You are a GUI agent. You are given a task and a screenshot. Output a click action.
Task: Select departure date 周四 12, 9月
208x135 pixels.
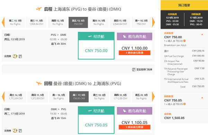click(58, 22)
